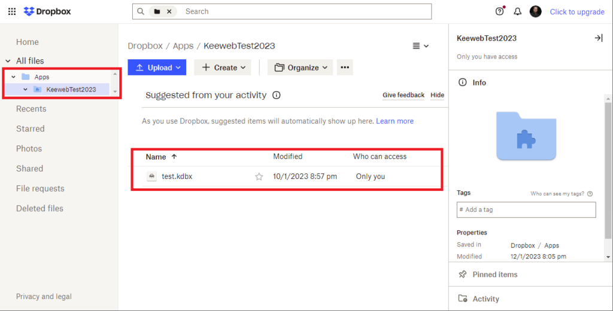The height and width of the screenshot is (311, 613).
Task: Open Starred in sidebar
Action: [30, 129]
